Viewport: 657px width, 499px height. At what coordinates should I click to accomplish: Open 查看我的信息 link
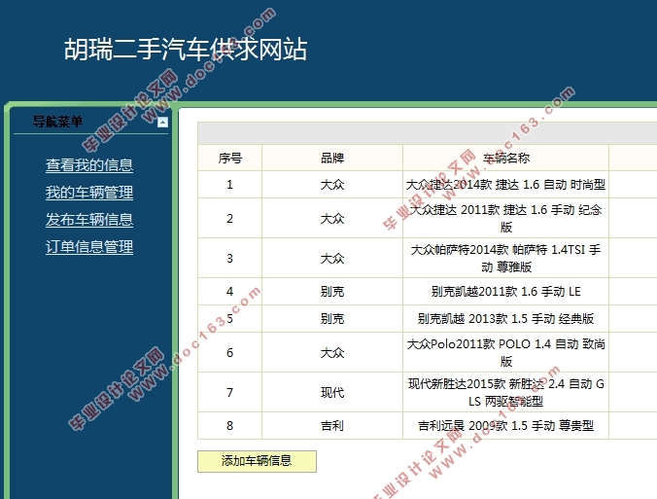pos(89,165)
